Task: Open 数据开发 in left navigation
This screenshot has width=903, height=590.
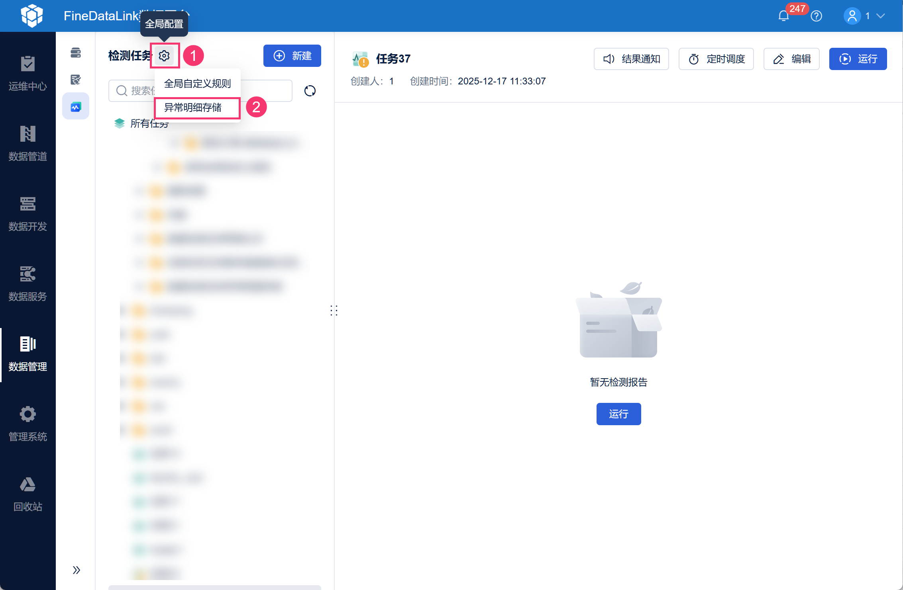Action: (28, 214)
